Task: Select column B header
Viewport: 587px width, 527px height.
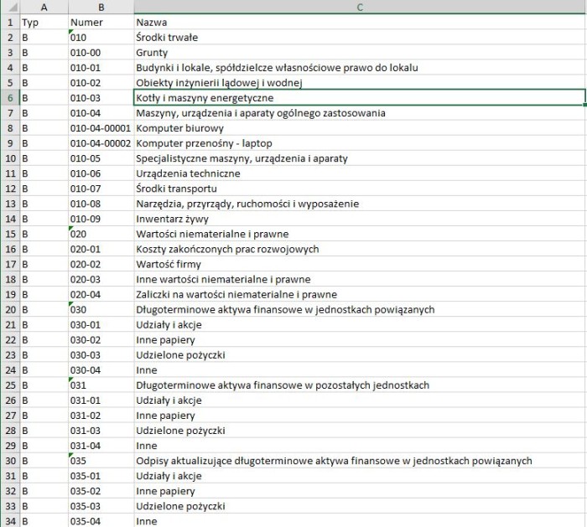Action: click(101, 8)
